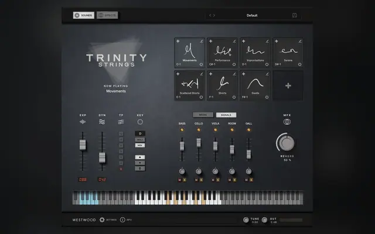375x234 pixels.
Task: Add a new articulation in empty slot
Action: tap(288, 86)
